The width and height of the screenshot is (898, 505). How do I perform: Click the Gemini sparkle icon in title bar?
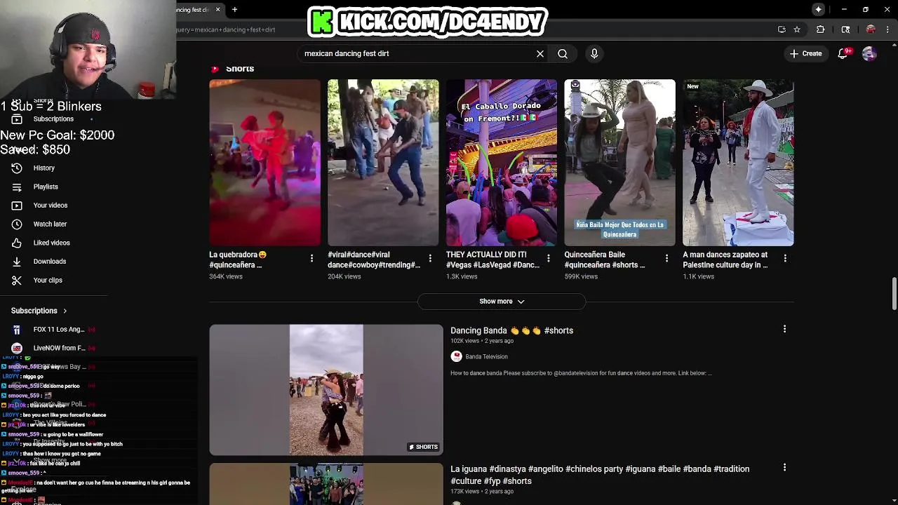tap(818, 9)
